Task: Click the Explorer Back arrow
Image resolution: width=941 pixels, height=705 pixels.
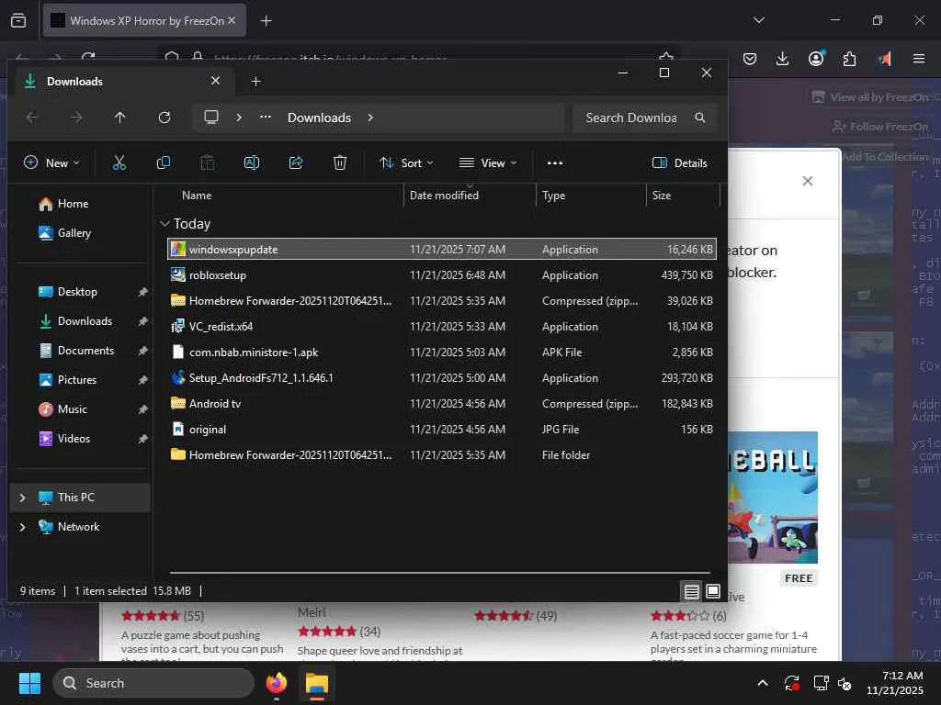Action: 32,117
